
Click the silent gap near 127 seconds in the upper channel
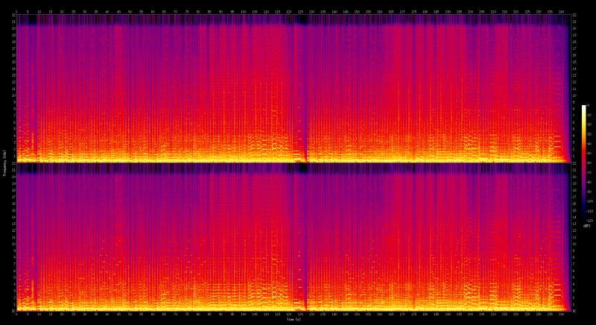pyautogui.click(x=302, y=89)
